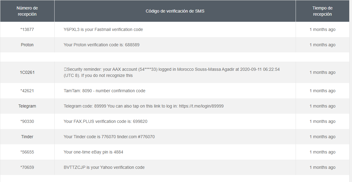This screenshot has height=182, width=352.
Task: Select sender 1C0261
Action: (27, 72)
